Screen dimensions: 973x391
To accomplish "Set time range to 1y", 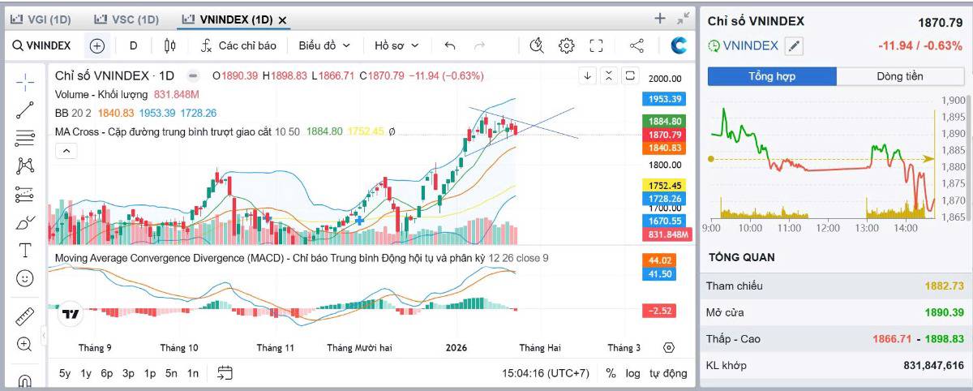I will click(86, 373).
